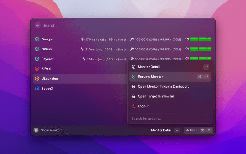The image size is (246, 154).
Task: Click Github's green heartbeat status bars
Action: click(201, 49)
